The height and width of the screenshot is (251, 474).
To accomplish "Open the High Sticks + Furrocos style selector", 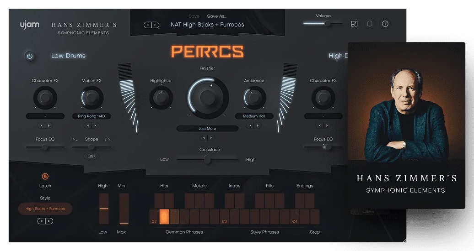I will tap(45, 209).
